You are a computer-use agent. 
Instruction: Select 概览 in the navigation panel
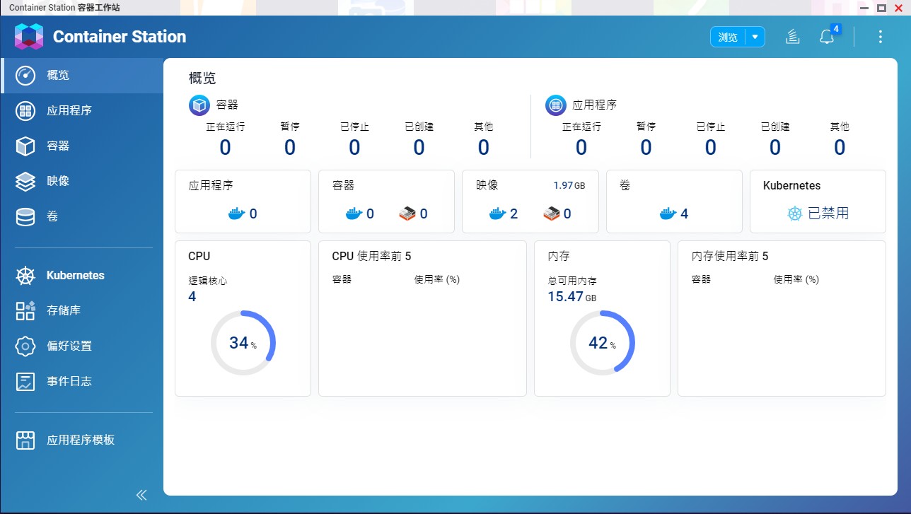click(x=57, y=75)
